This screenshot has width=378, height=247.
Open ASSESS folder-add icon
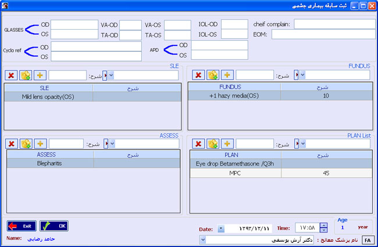point(26,144)
